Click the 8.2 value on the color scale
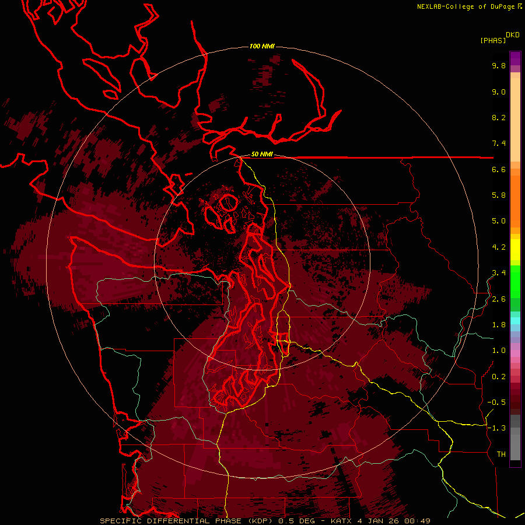The image size is (525, 525). click(x=499, y=117)
